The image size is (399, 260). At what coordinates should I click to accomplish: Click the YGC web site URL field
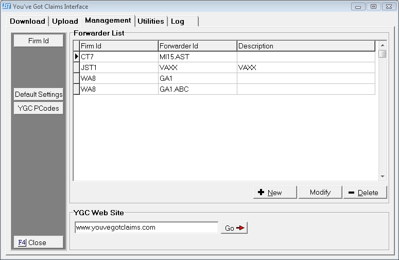pyautogui.click(x=146, y=227)
